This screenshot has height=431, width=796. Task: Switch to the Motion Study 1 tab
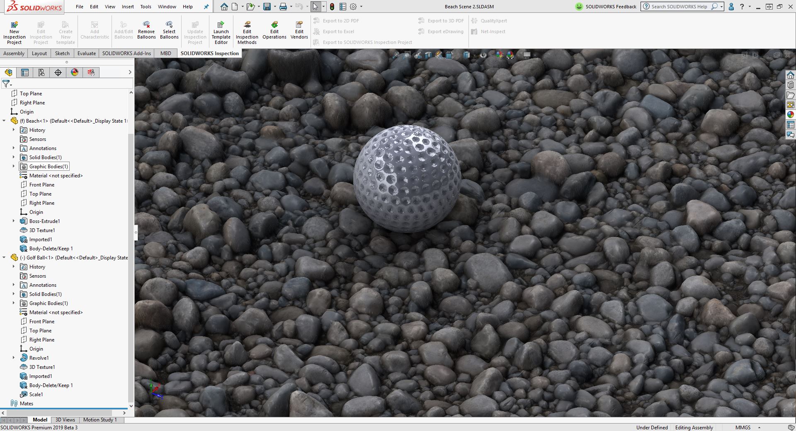(100, 419)
